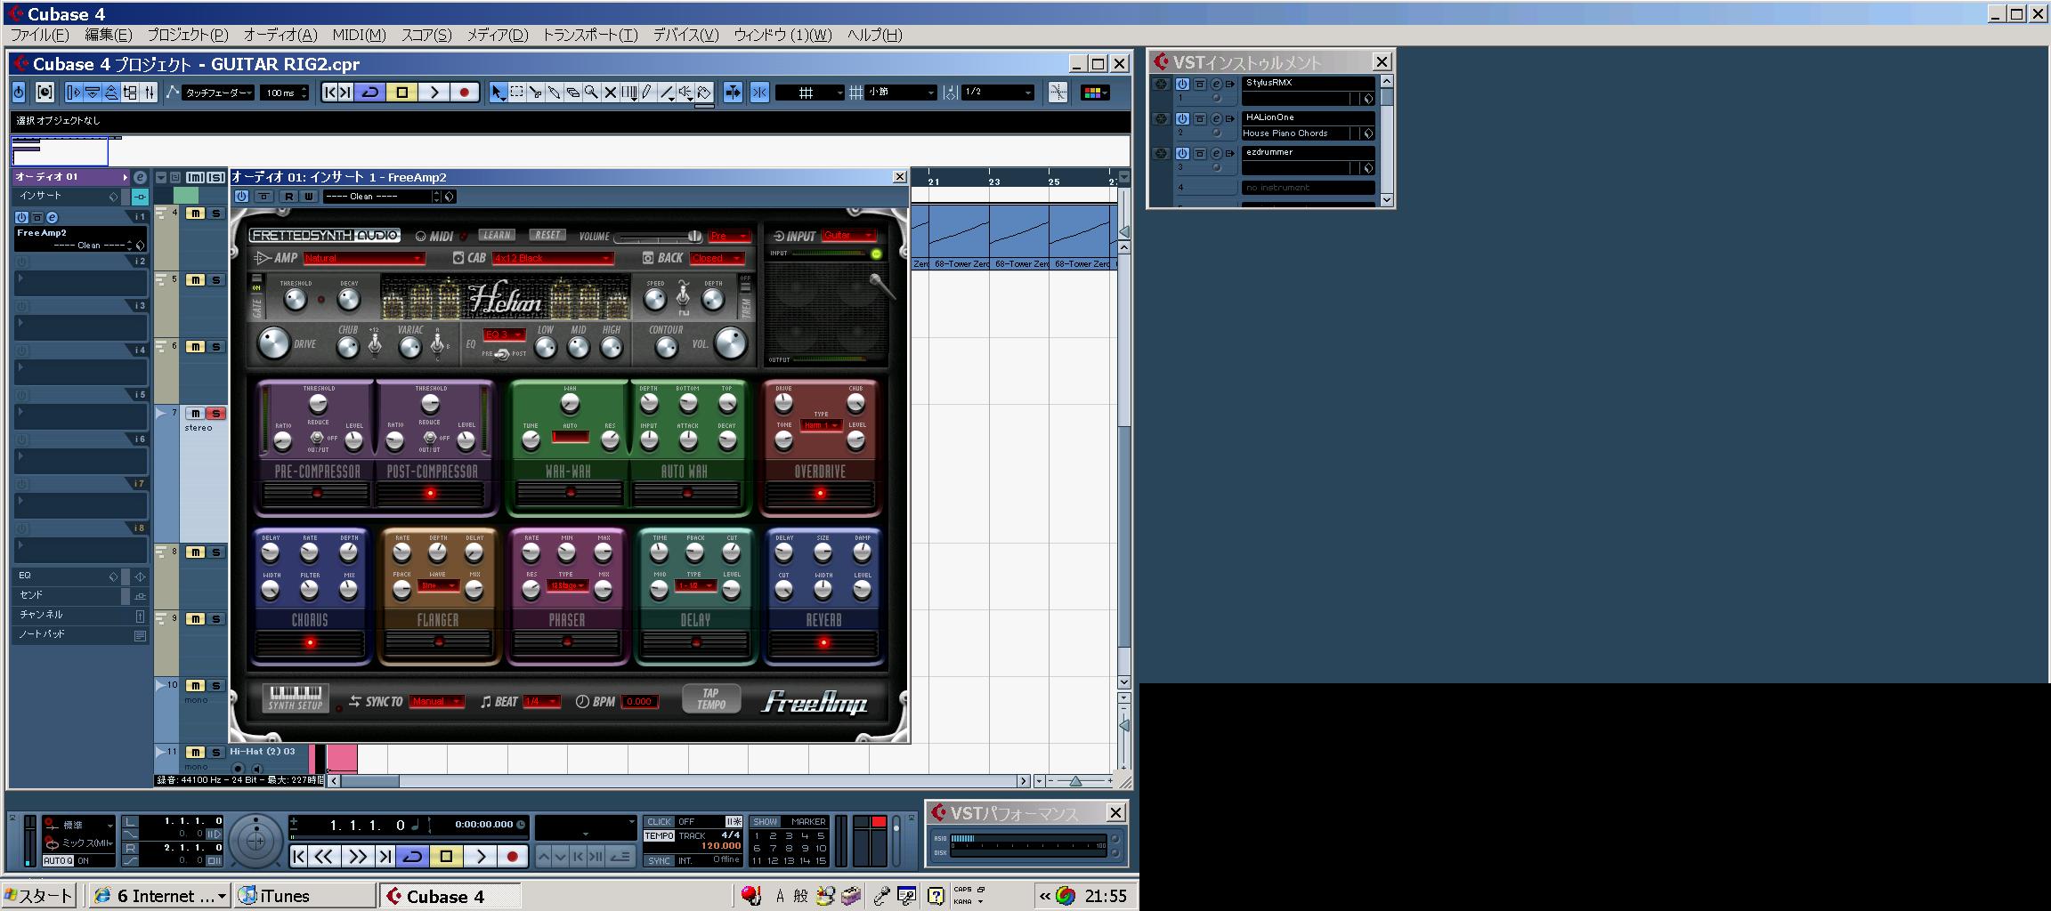
Task: Open the color palette selector icon
Action: coord(1095,92)
